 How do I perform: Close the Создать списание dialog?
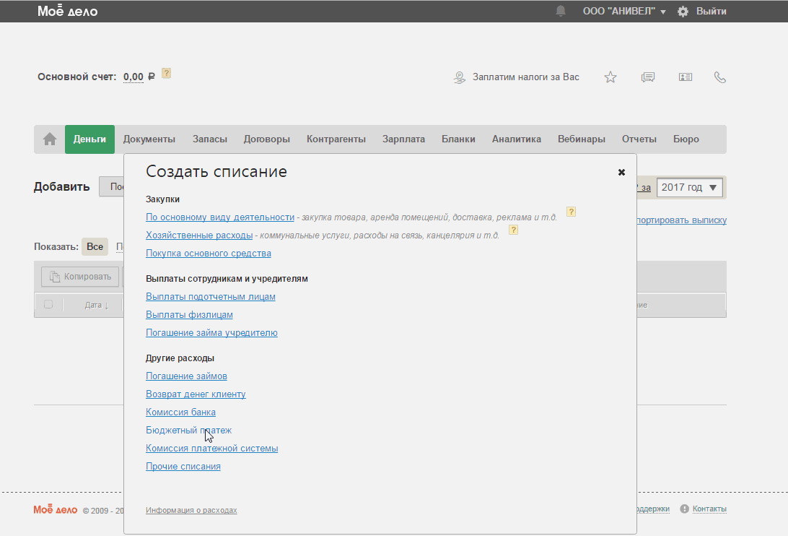pyautogui.click(x=621, y=172)
